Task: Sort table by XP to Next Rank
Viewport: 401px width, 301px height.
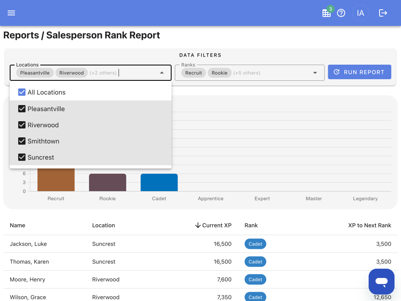Action: [369, 225]
